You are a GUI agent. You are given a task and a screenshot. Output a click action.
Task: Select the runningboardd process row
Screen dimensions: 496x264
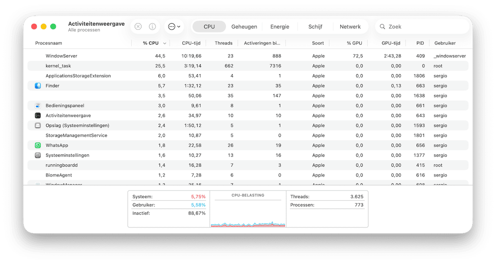[248, 165]
